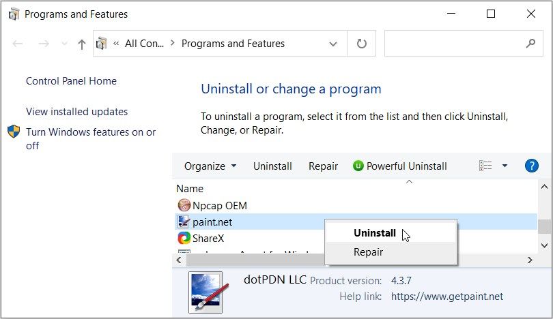
Task: Choose Repair from the context menu
Action: [369, 252]
